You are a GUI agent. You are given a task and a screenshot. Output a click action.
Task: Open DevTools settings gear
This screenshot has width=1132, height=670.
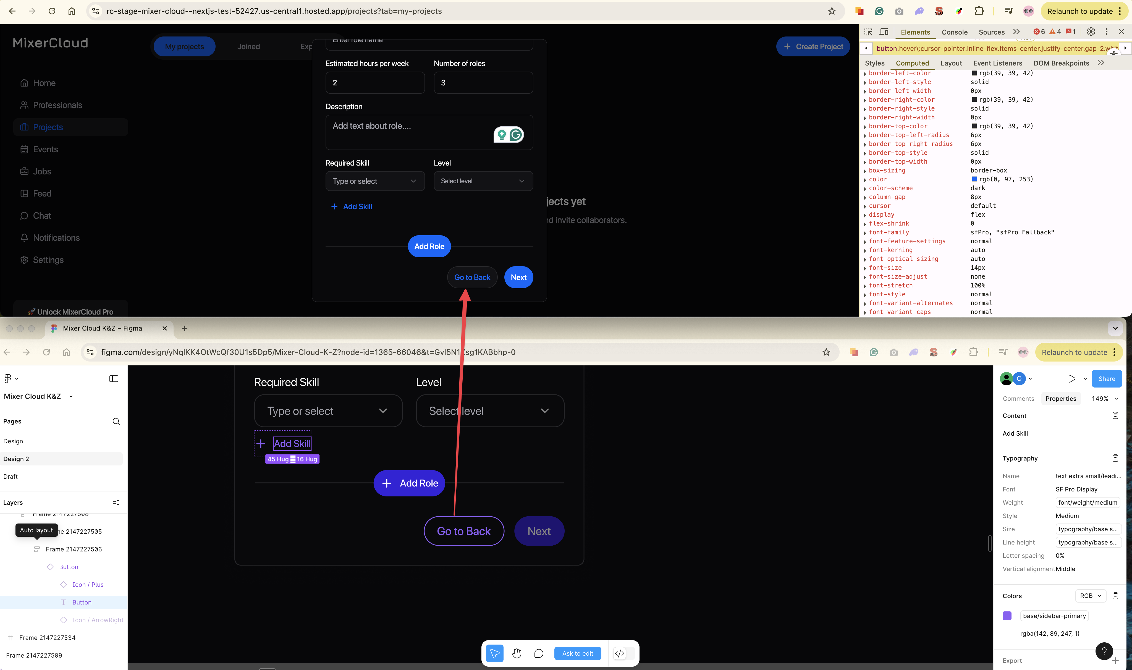1091,32
